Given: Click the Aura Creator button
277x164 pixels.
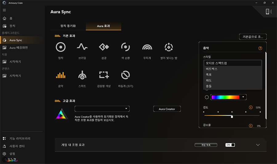Looking at the screenshot, I should point(167,109).
